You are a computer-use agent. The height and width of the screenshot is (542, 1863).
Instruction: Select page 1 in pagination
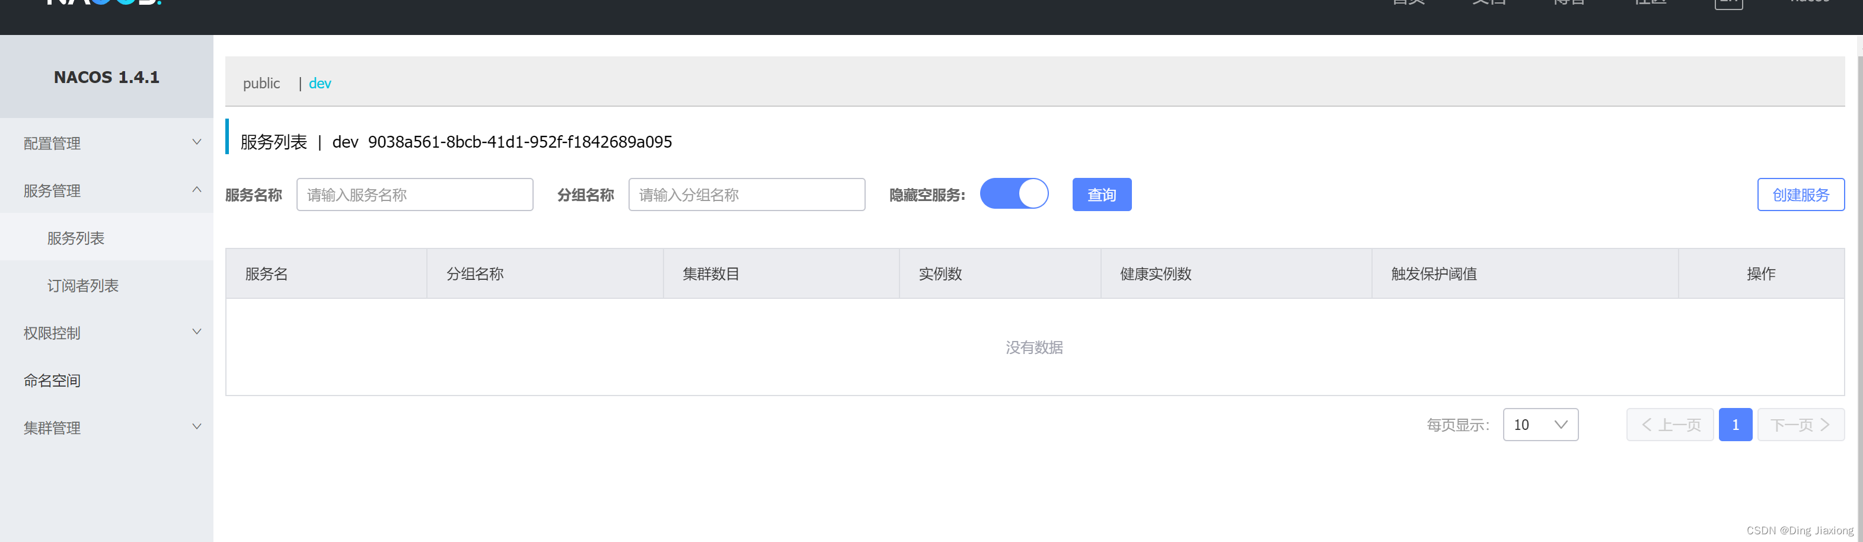1735,425
